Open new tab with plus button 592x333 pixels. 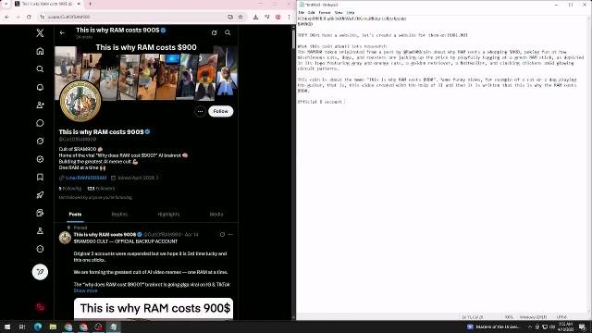[90, 4]
